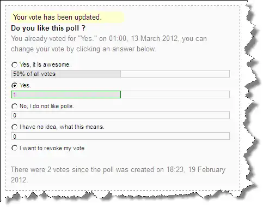Click the "No, I do not like polls." label text
263x207 pixels.
47,106
